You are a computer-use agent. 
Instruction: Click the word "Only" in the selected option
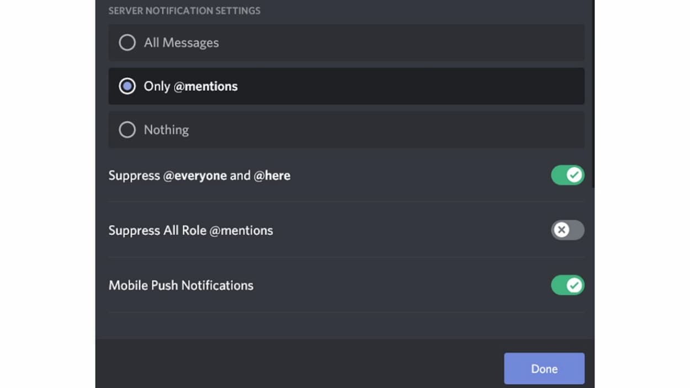click(x=157, y=86)
